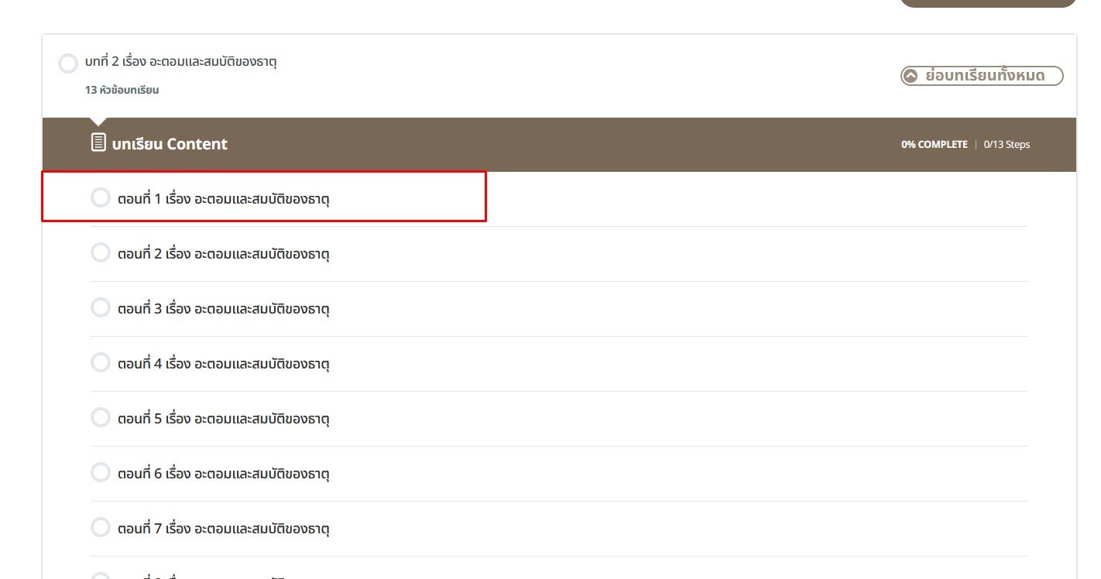Click the 0/13 Steps counter
This screenshot has width=1101, height=579.
[1007, 145]
